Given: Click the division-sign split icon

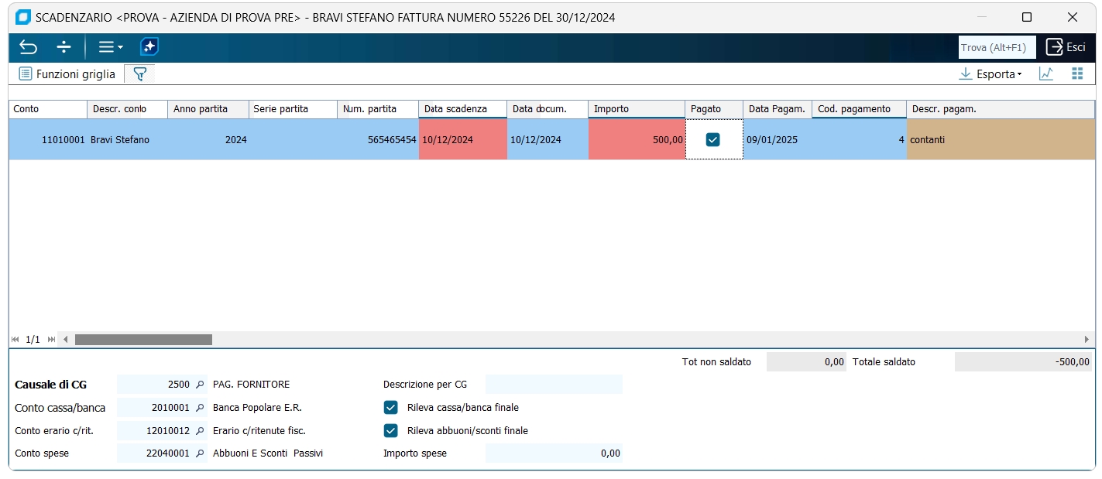Looking at the screenshot, I should 64,47.
